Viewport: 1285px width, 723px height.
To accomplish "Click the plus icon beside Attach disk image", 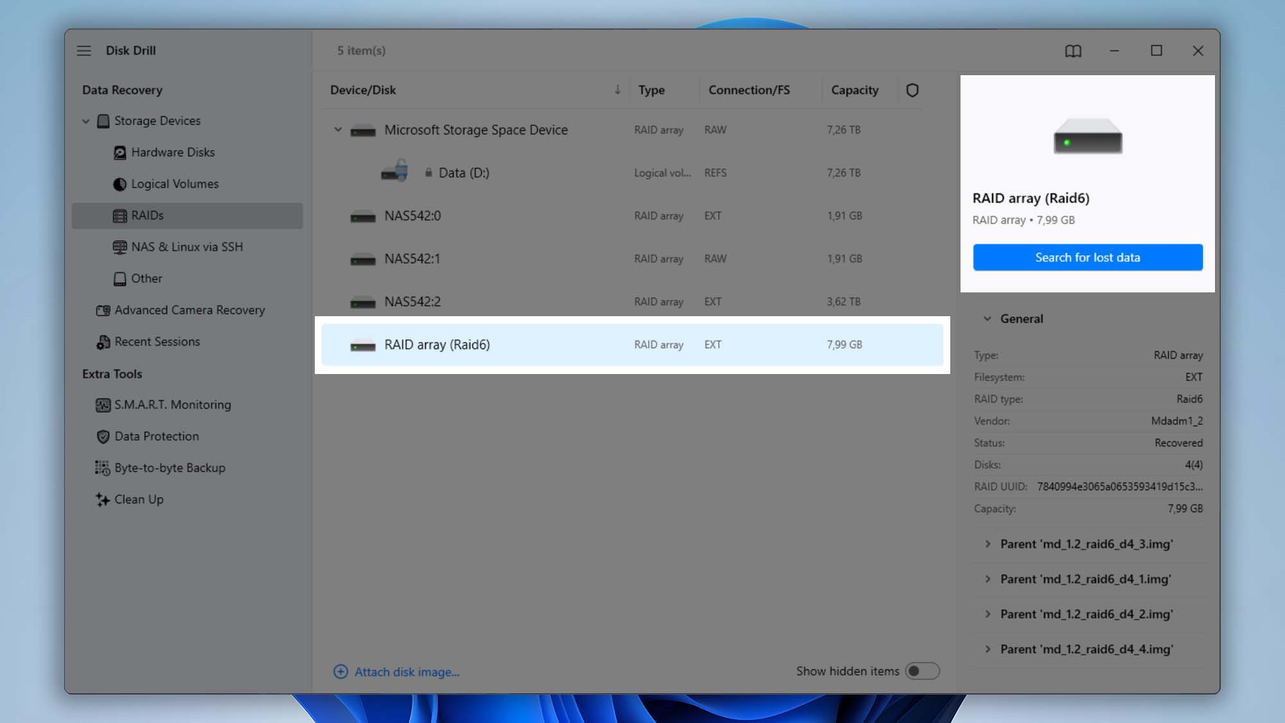I will 341,672.
